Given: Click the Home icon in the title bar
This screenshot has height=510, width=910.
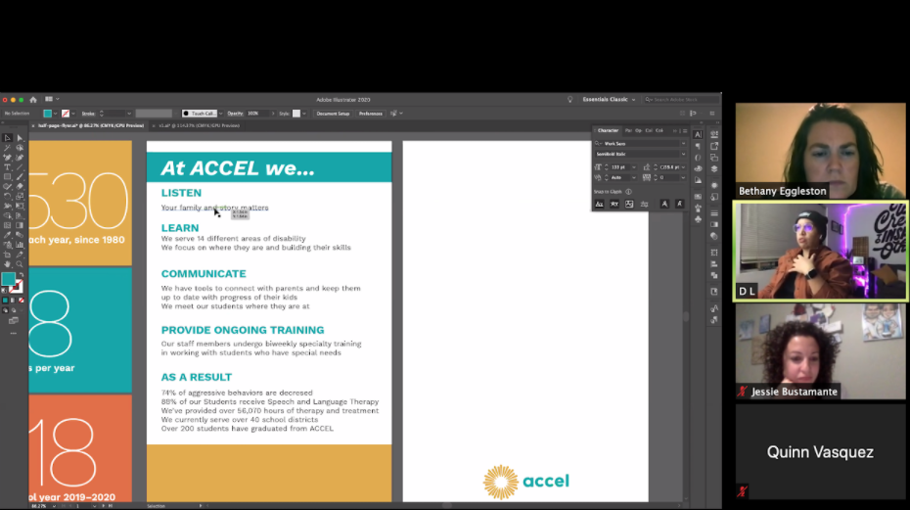Looking at the screenshot, I should tap(33, 99).
